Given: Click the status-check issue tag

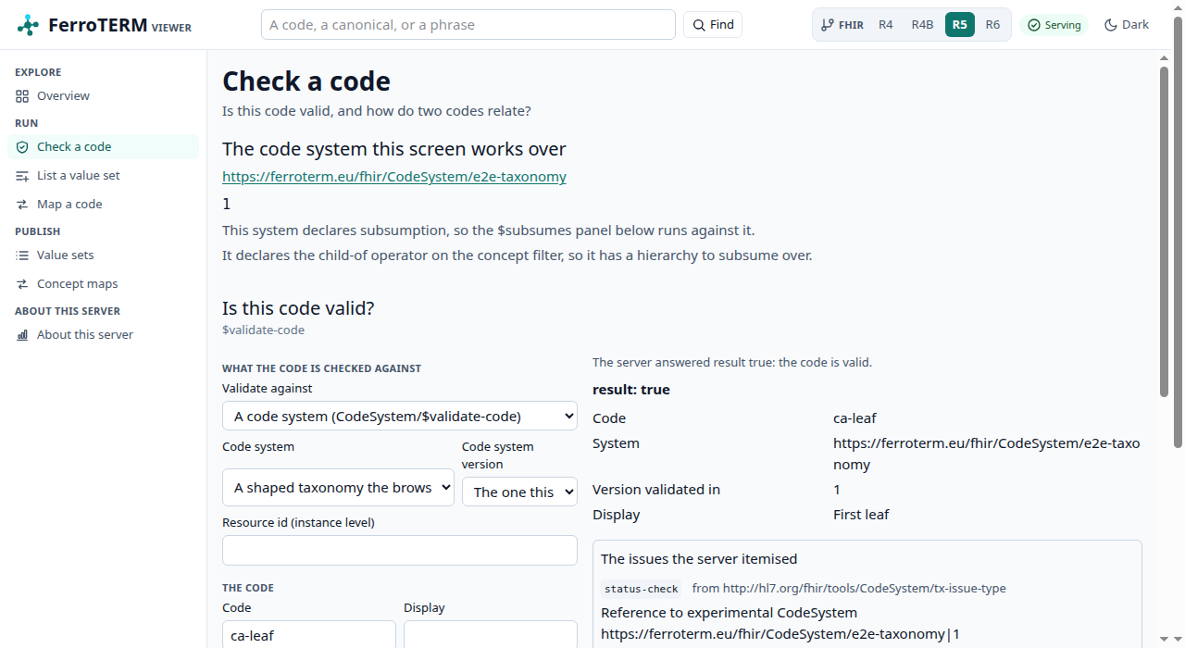Looking at the screenshot, I should pos(642,589).
